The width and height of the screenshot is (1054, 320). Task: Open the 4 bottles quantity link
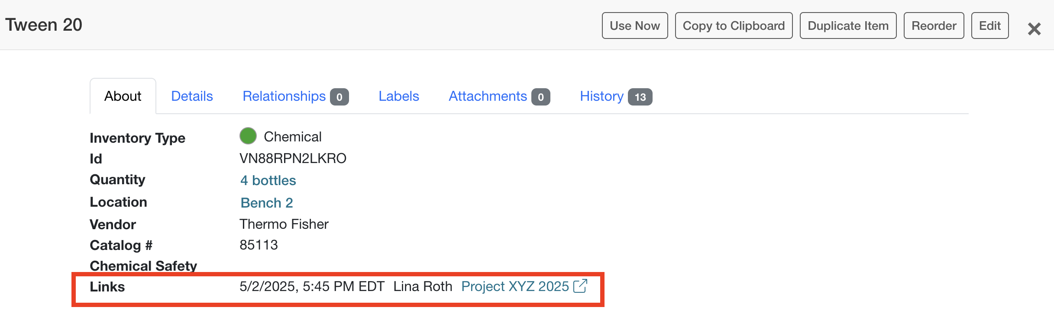(268, 180)
